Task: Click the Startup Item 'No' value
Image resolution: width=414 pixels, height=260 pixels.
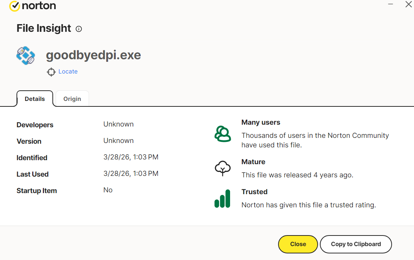Action: pyautogui.click(x=108, y=190)
